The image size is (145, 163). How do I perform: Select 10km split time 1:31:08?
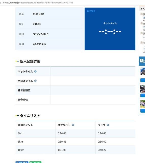pos(62,150)
